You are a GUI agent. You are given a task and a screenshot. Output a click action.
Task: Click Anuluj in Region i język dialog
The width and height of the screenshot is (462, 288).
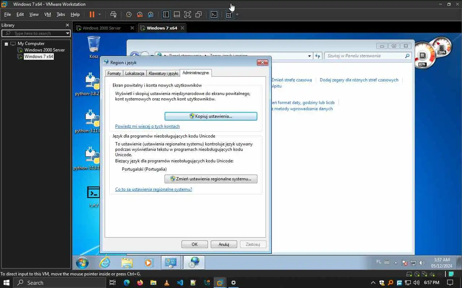point(224,244)
